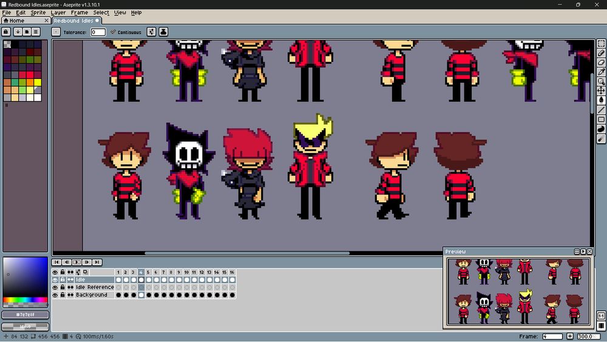
Task: Select the Contour tool
Action: [601, 129]
